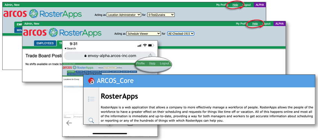The image size is (318, 140).
Task: Open the table of contents icon in ARCOS_Core help
Action: 91,99
